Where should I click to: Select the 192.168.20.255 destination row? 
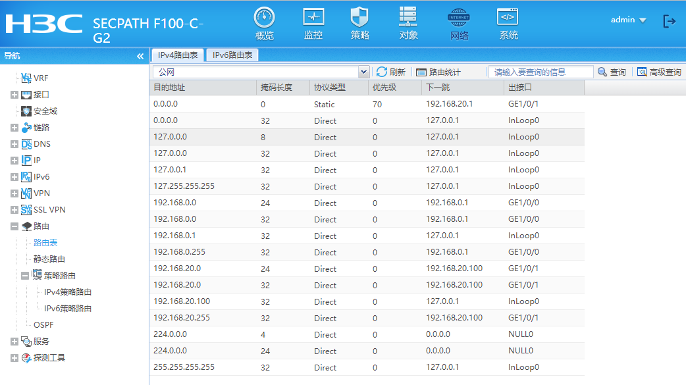tap(367, 318)
